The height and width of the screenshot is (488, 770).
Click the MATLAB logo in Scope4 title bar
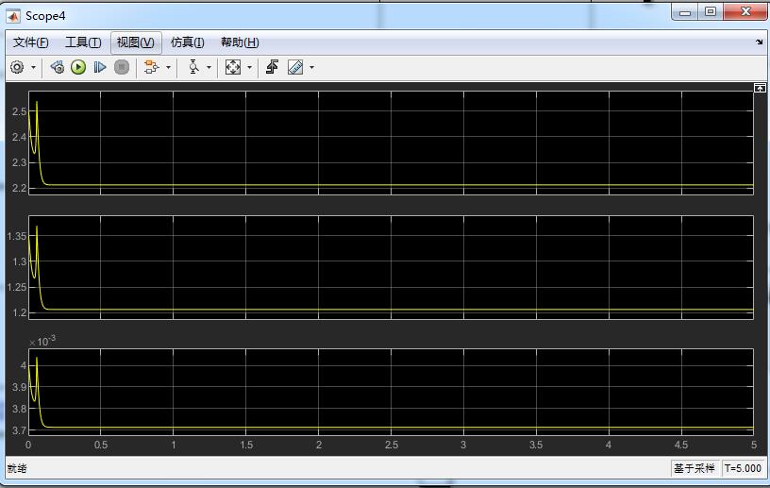(x=13, y=16)
